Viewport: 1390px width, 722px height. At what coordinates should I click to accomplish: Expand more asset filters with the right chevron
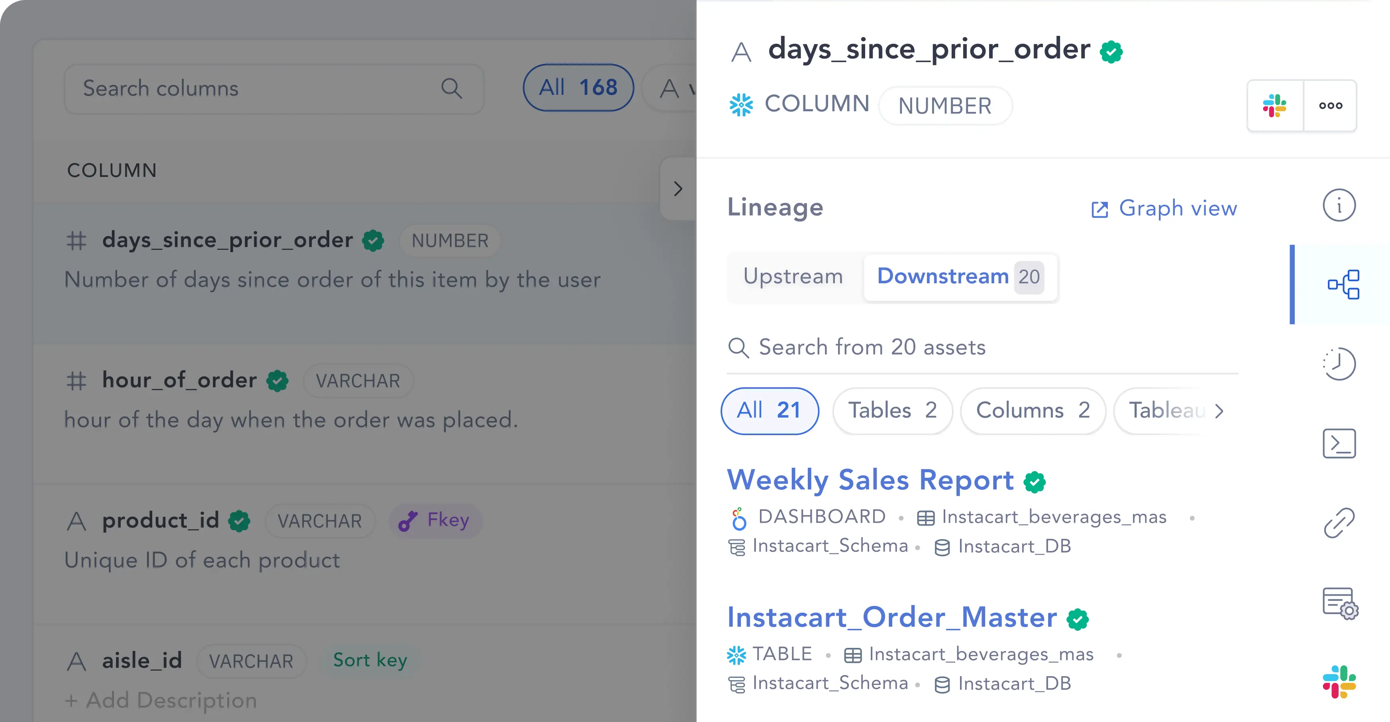click(1219, 411)
